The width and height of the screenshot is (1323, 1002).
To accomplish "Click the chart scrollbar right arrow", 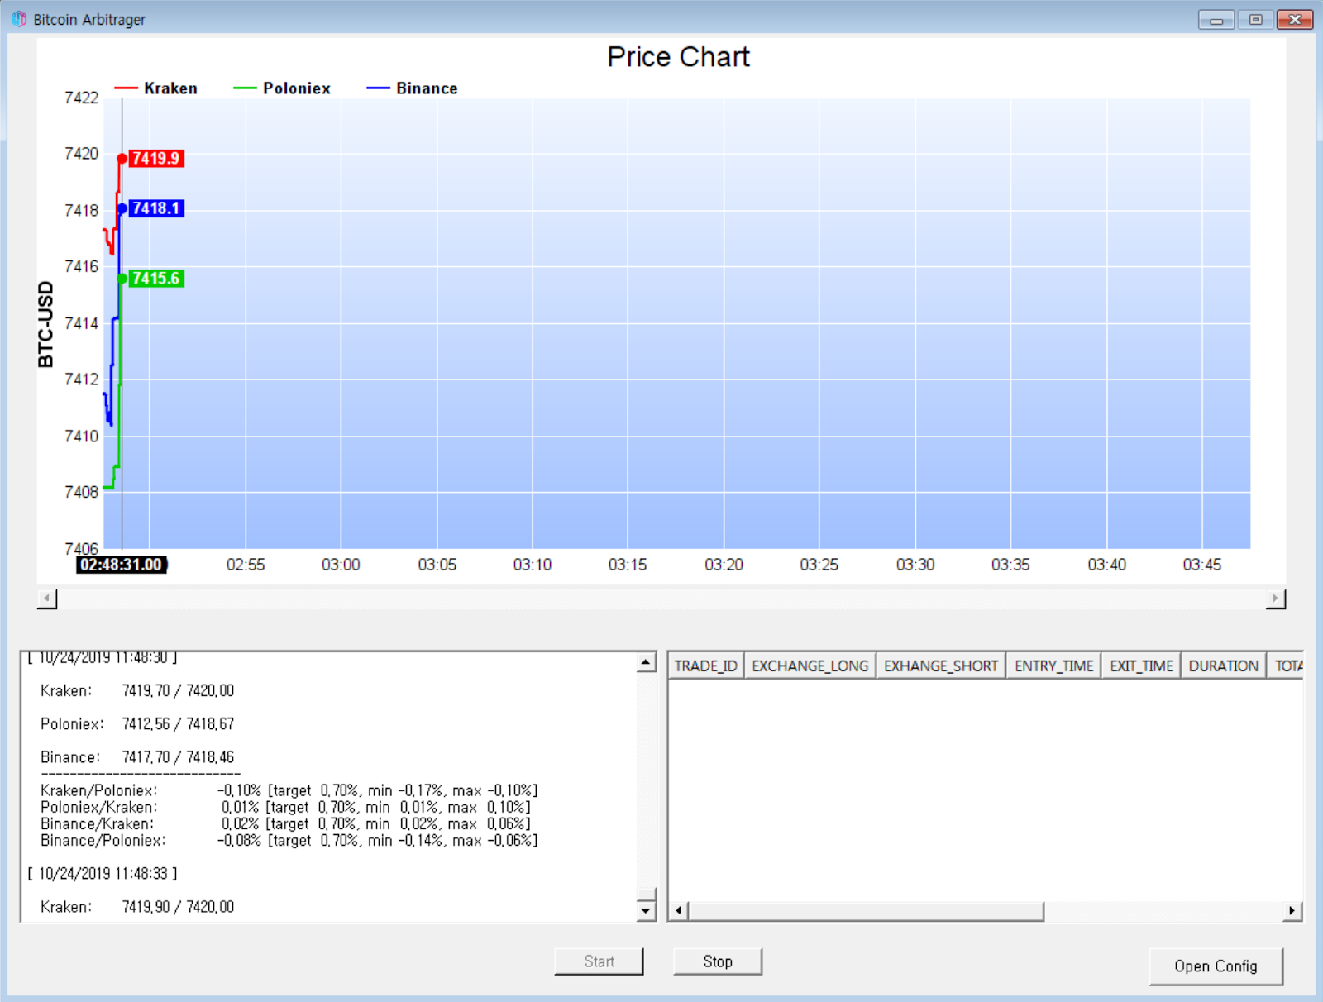I will [x=1276, y=599].
